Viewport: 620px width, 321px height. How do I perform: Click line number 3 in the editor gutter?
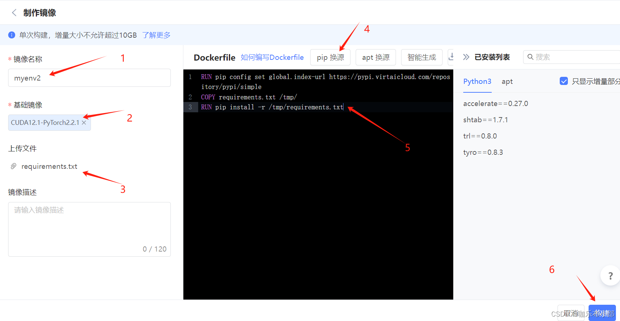190,107
